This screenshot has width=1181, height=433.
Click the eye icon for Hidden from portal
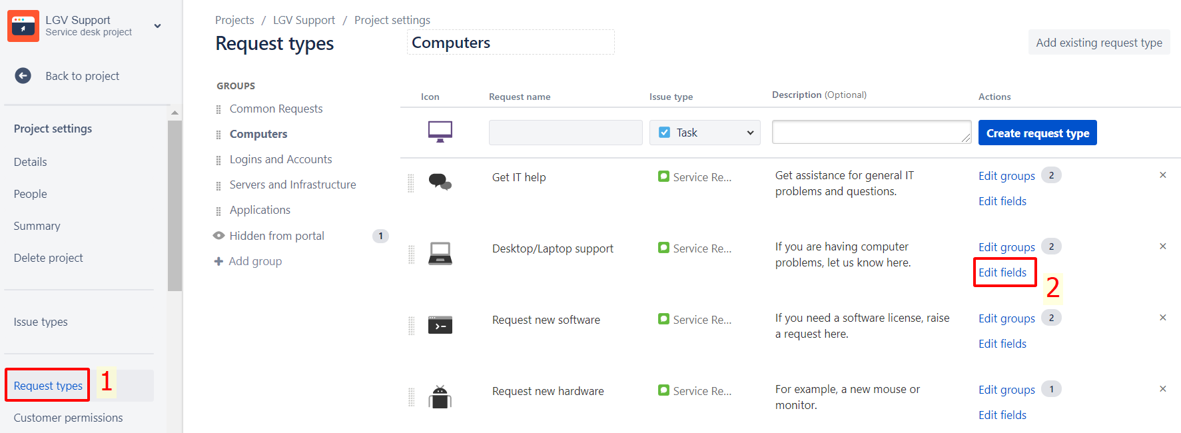click(218, 236)
